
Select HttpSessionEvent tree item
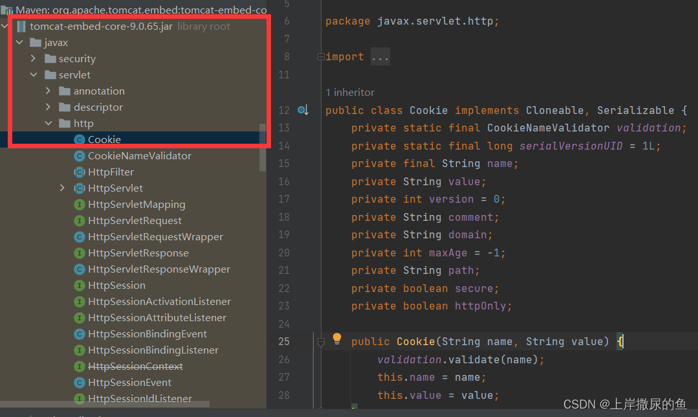coord(129,382)
